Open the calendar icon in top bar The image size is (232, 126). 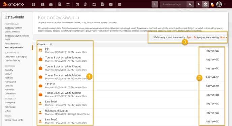coord(77,4)
